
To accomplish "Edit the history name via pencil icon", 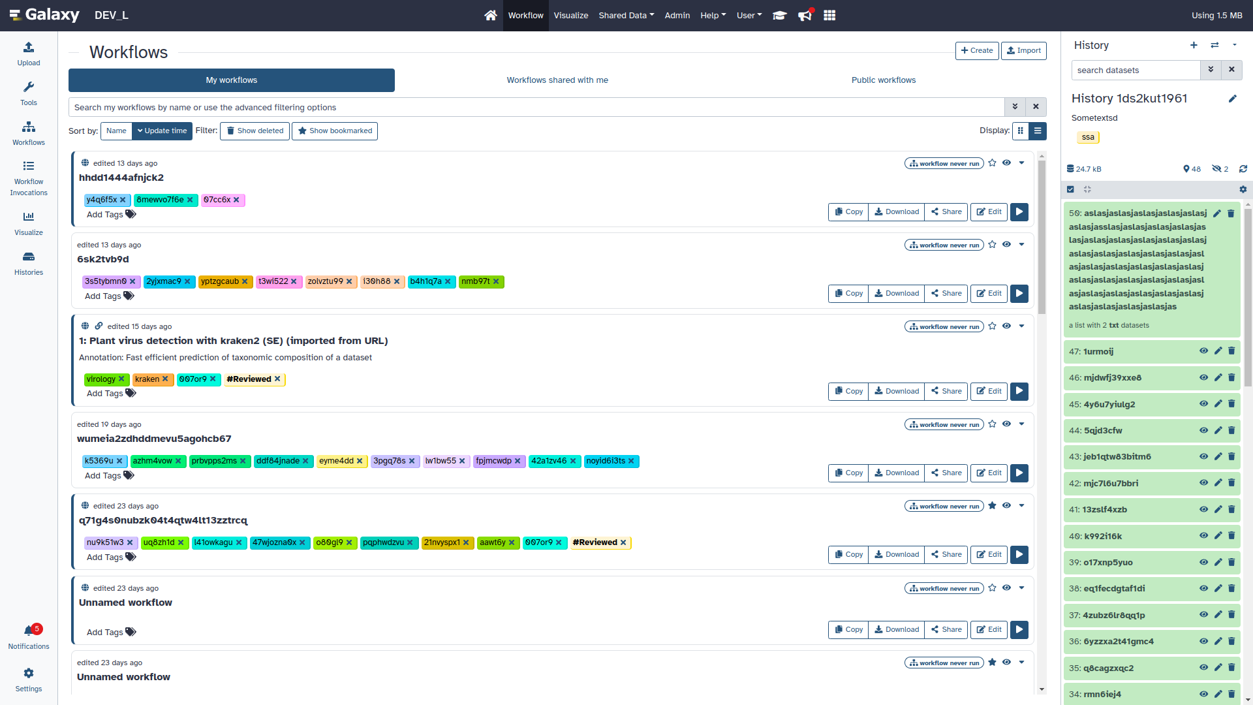I will tap(1233, 99).
